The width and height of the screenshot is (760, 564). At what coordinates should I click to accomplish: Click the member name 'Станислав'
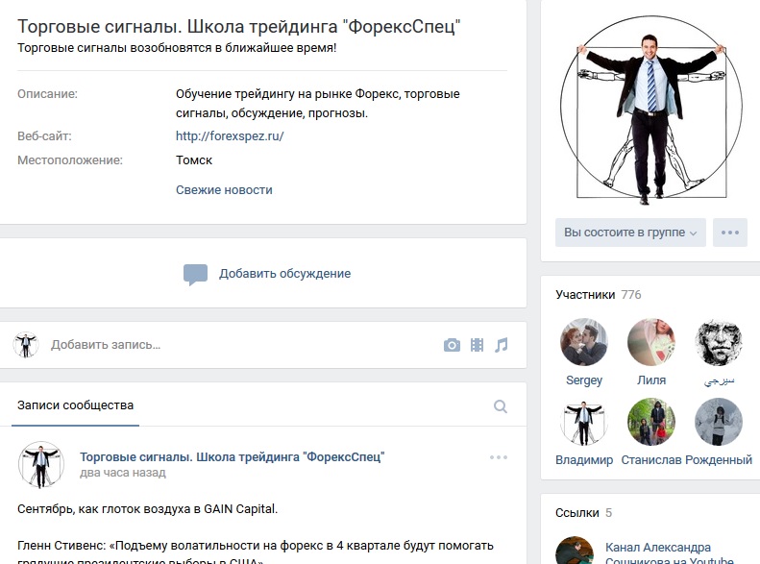[651, 460]
